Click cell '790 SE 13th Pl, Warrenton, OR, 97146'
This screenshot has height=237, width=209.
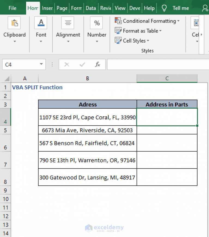tap(88, 160)
